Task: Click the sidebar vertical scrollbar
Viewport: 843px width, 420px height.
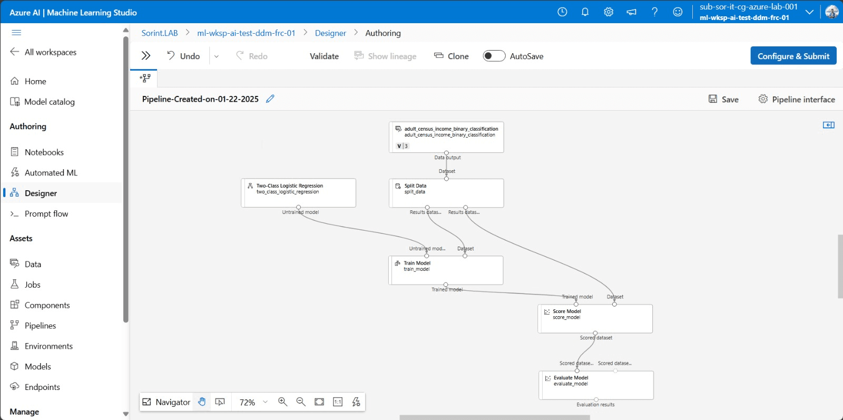Action: pyautogui.click(x=126, y=179)
